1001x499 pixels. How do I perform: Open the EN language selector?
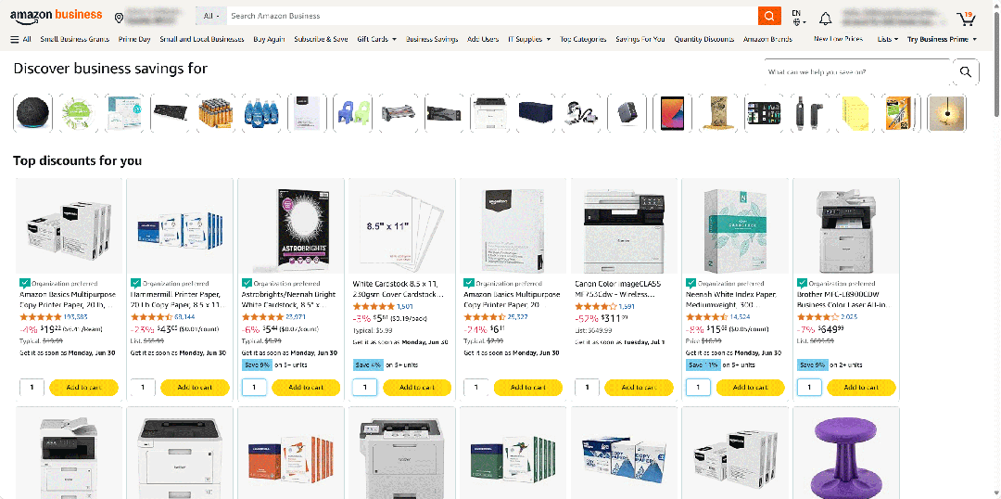(798, 18)
